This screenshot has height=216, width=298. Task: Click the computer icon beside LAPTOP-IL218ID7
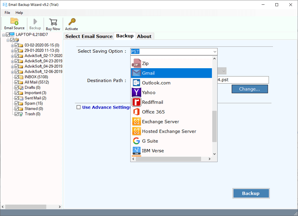[12, 34]
